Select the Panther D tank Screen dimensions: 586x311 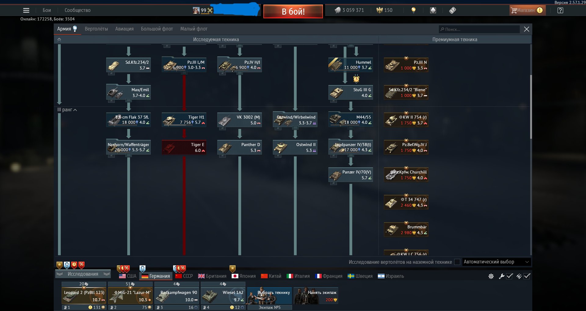click(240, 147)
